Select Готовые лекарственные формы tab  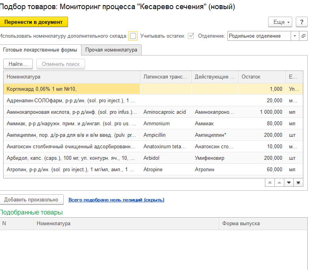40,50
